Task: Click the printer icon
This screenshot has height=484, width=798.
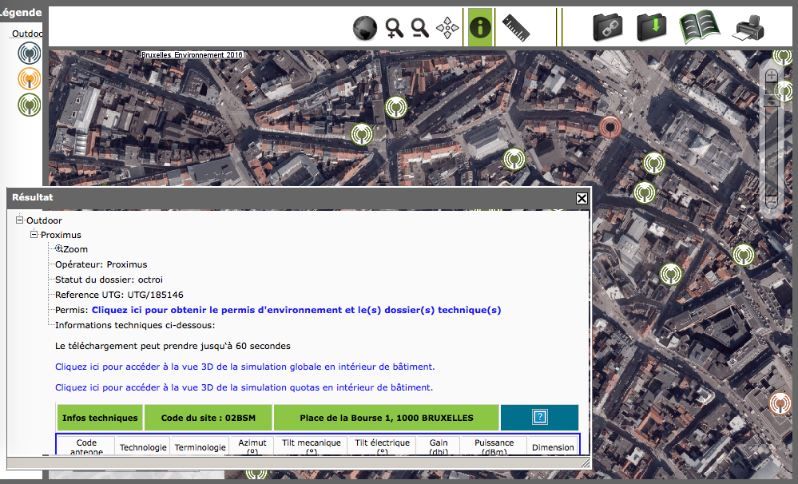Action: pyautogui.click(x=748, y=28)
